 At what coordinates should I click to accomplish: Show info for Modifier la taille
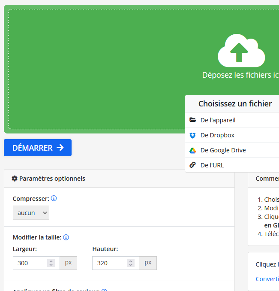point(66,237)
